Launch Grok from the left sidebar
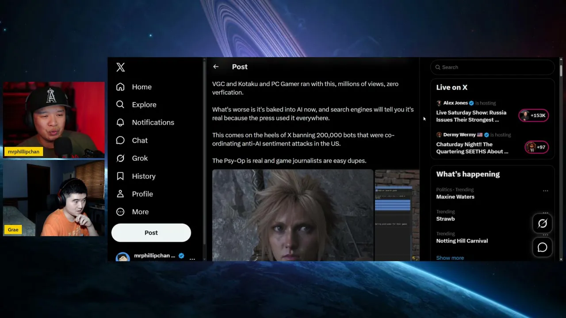566x318 pixels. pyautogui.click(x=132, y=158)
